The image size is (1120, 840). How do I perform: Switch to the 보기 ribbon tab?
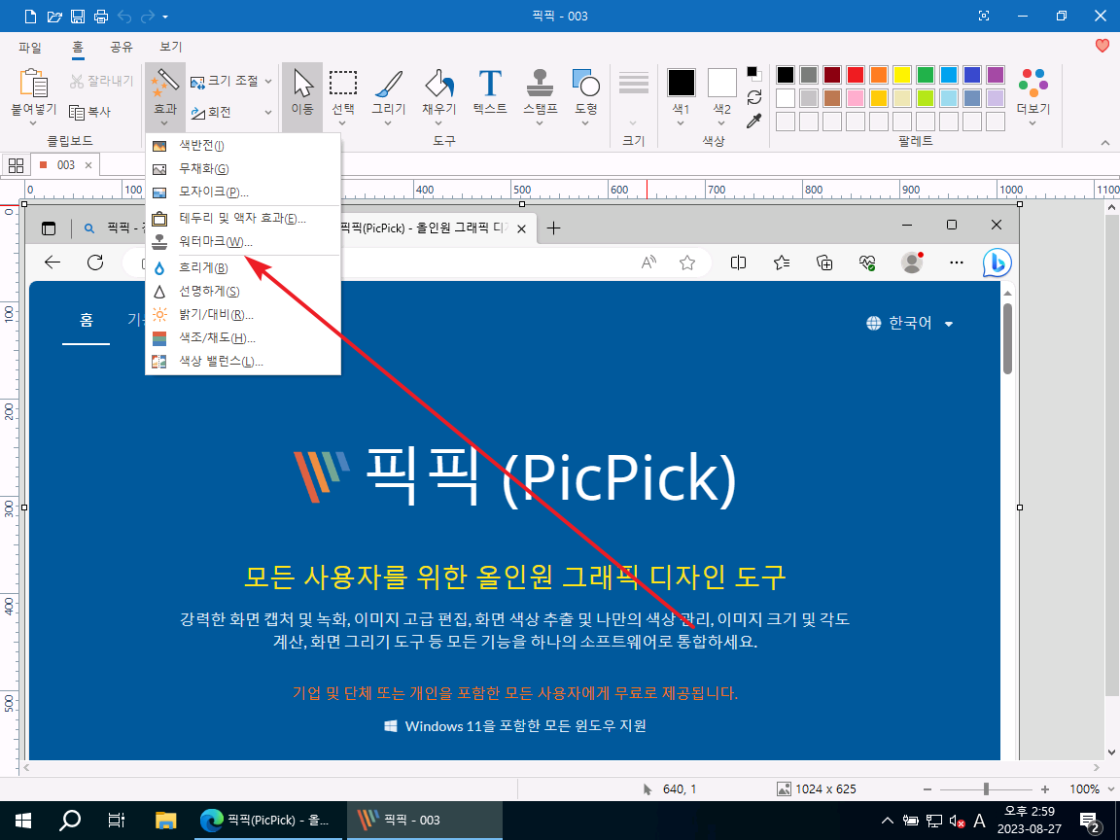click(x=171, y=47)
